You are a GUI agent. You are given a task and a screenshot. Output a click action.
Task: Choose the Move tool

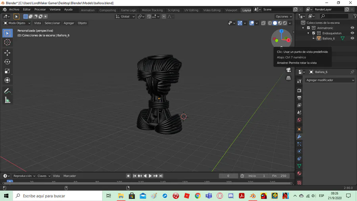pos(7,53)
